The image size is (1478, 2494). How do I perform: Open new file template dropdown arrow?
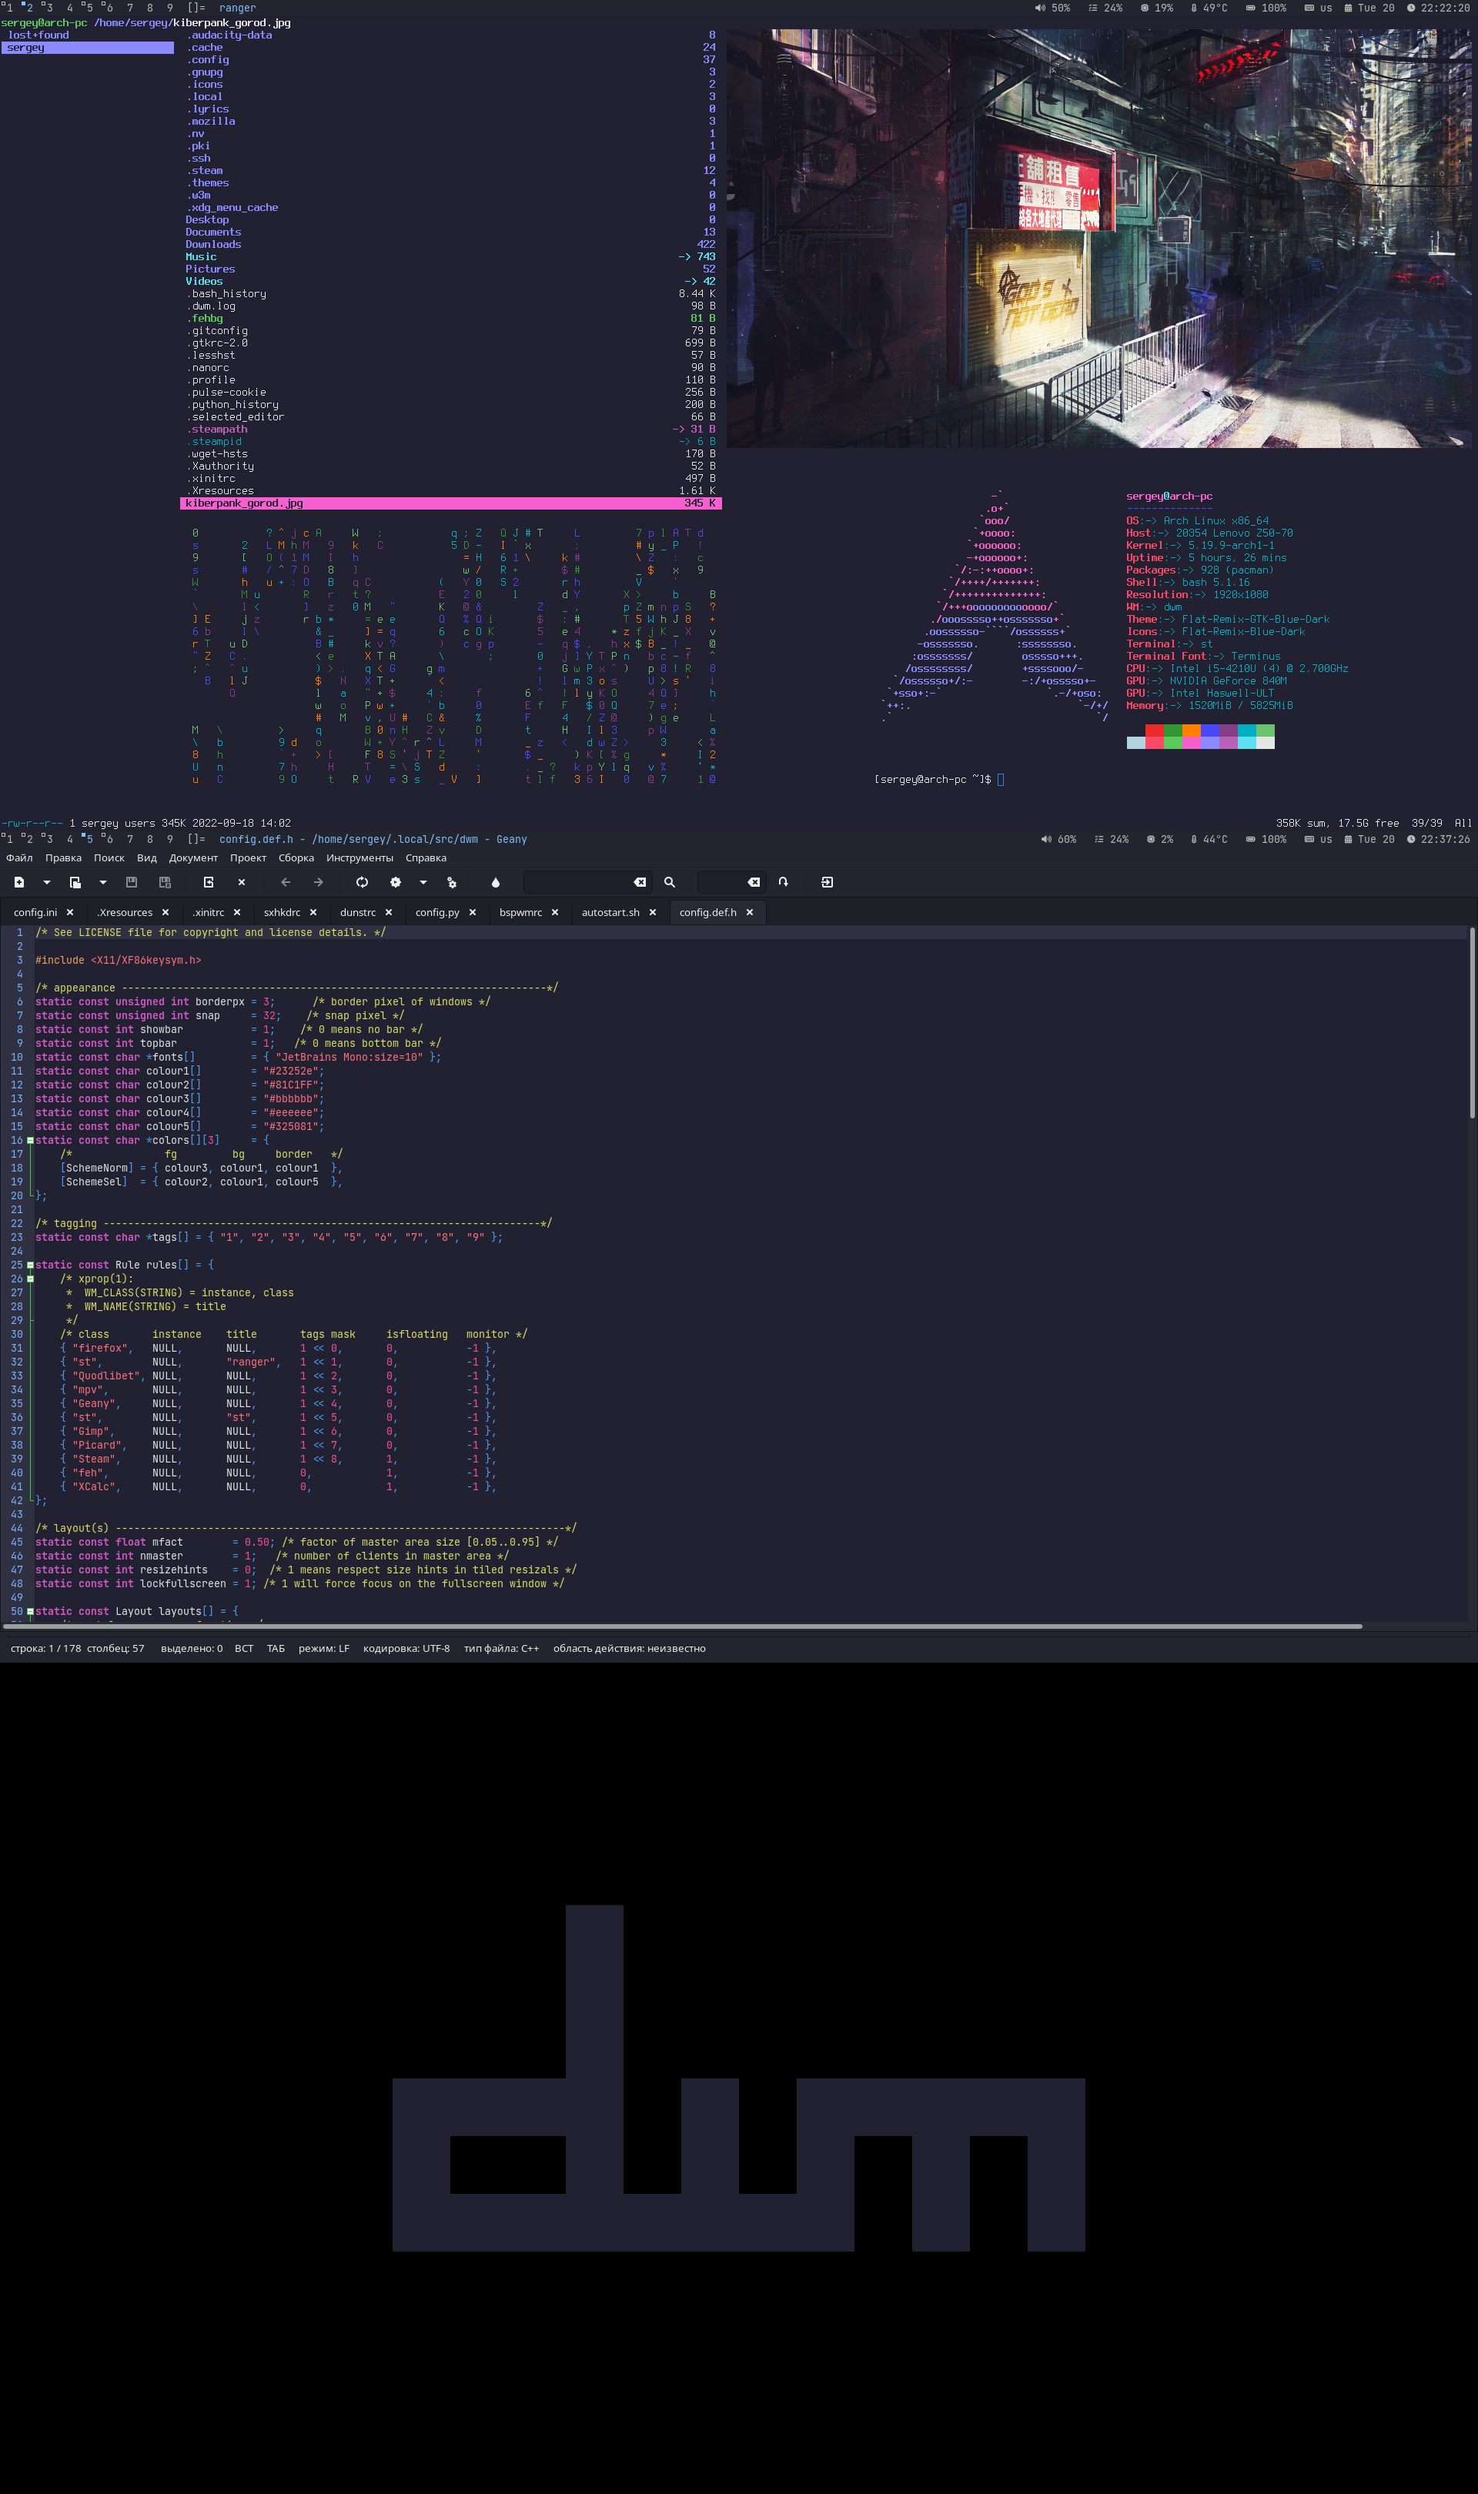tap(47, 882)
